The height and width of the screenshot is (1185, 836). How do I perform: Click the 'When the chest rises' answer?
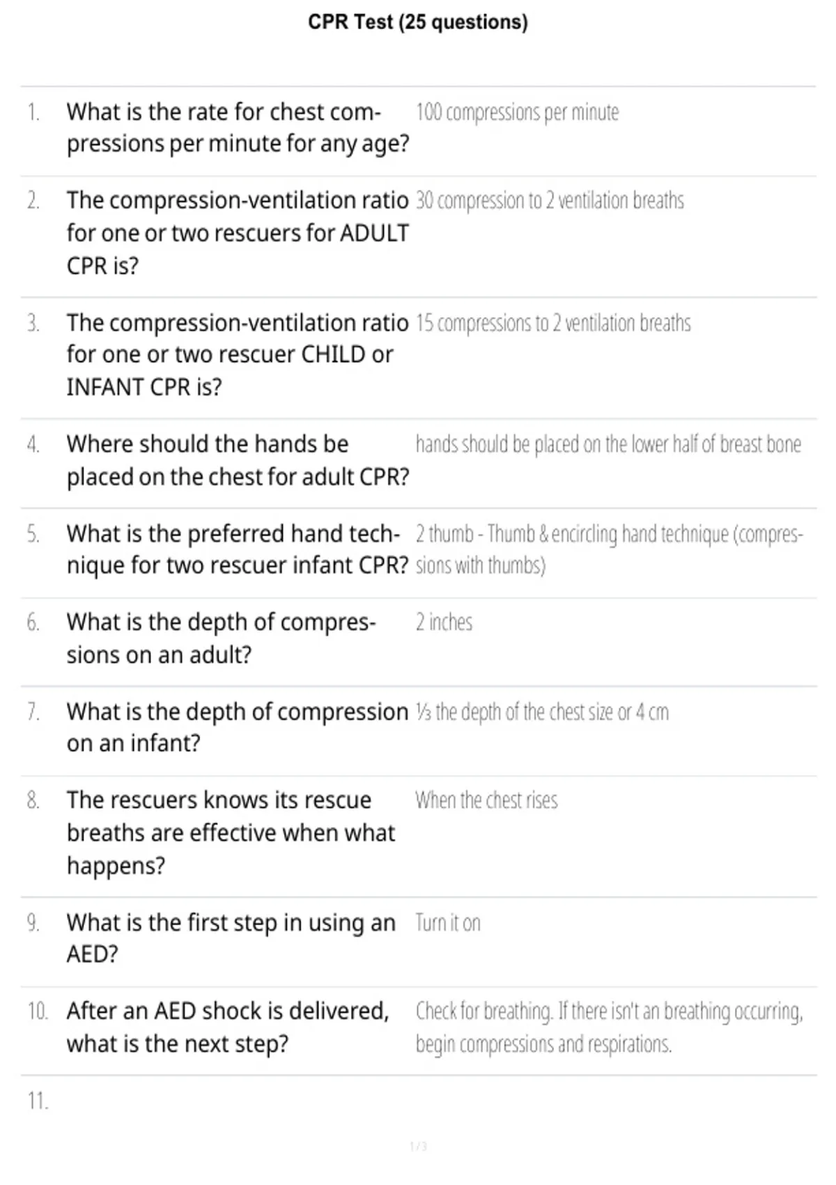pos(486,800)
